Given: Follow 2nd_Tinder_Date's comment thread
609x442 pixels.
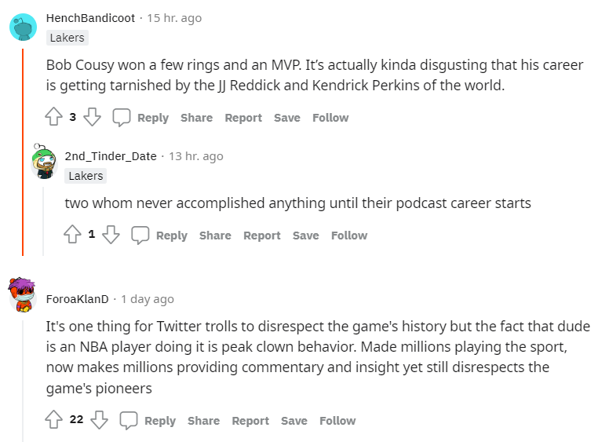Looking at the screenshot, I should click(x=349, y=236).
